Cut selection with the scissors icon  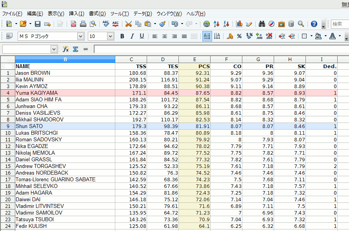point(129,24)
